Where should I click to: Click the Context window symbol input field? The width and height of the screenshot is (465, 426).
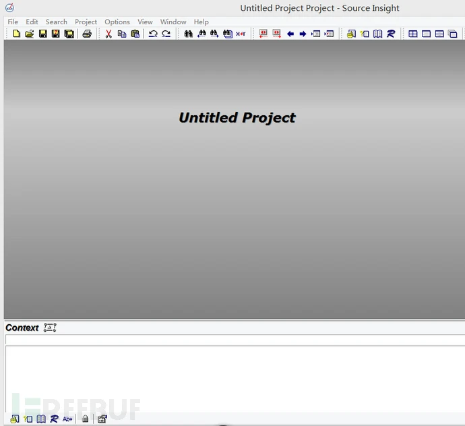235,340
